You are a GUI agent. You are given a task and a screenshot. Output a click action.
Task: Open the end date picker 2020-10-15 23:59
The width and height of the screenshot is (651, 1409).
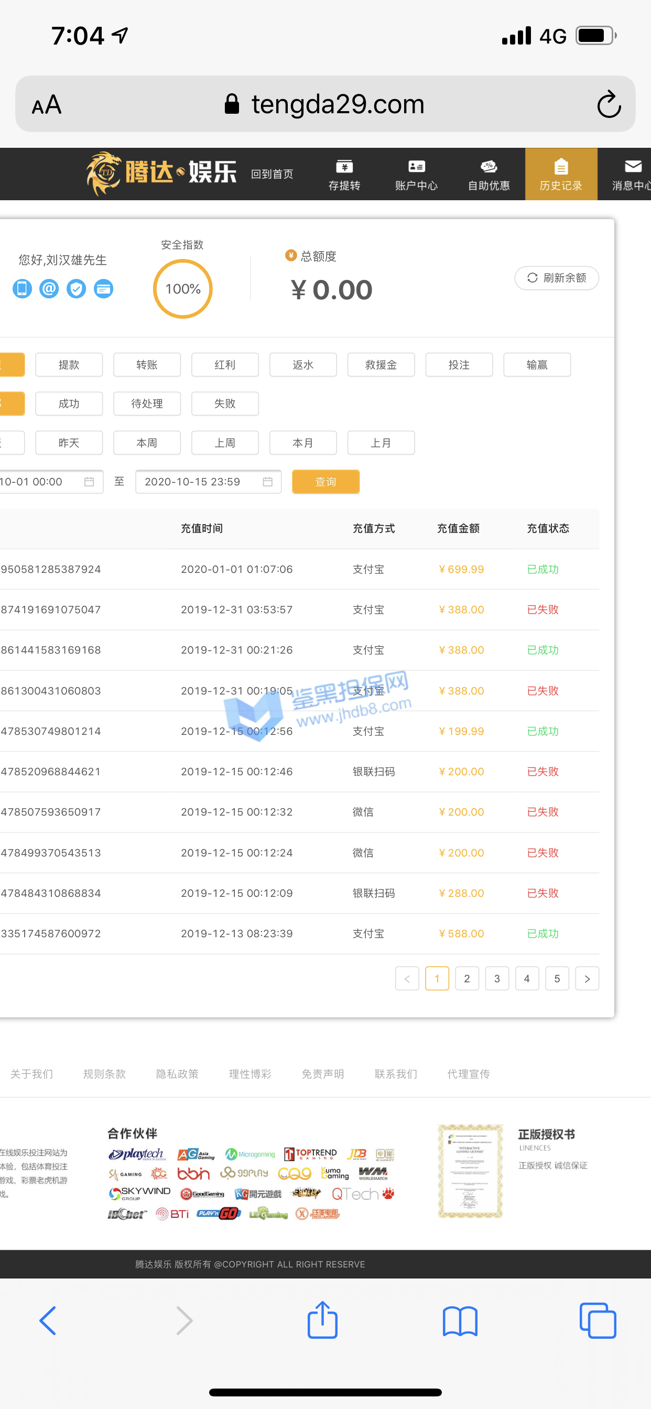(x=208, y=481)
